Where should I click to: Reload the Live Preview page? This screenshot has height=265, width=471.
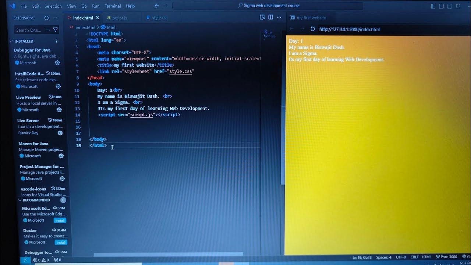point(313,29)
